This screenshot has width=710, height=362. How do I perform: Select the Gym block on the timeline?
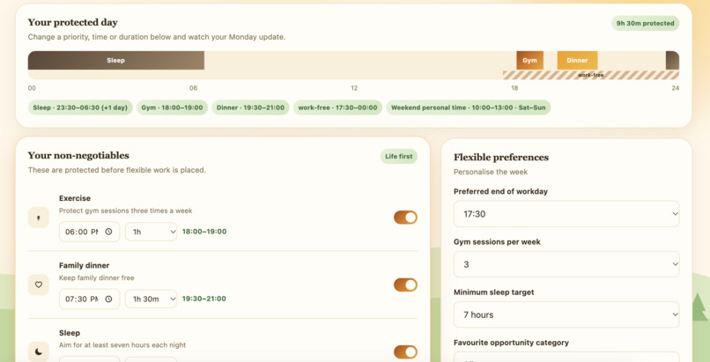[529, 60]
